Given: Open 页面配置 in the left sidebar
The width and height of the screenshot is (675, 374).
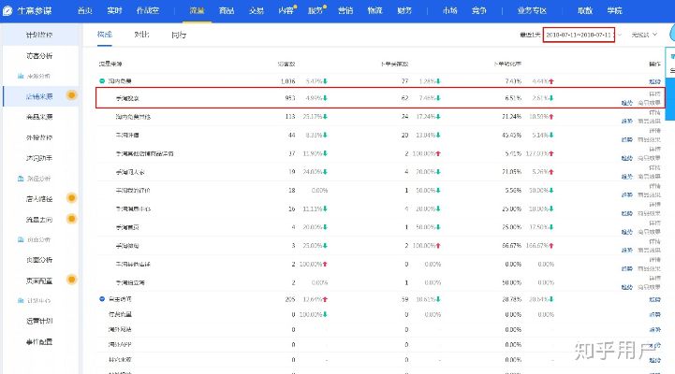Looking at the screenshot, I should (39, 280).
